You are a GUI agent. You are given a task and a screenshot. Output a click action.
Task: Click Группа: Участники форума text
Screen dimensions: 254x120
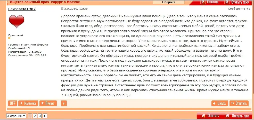click(x=28, y=45)
